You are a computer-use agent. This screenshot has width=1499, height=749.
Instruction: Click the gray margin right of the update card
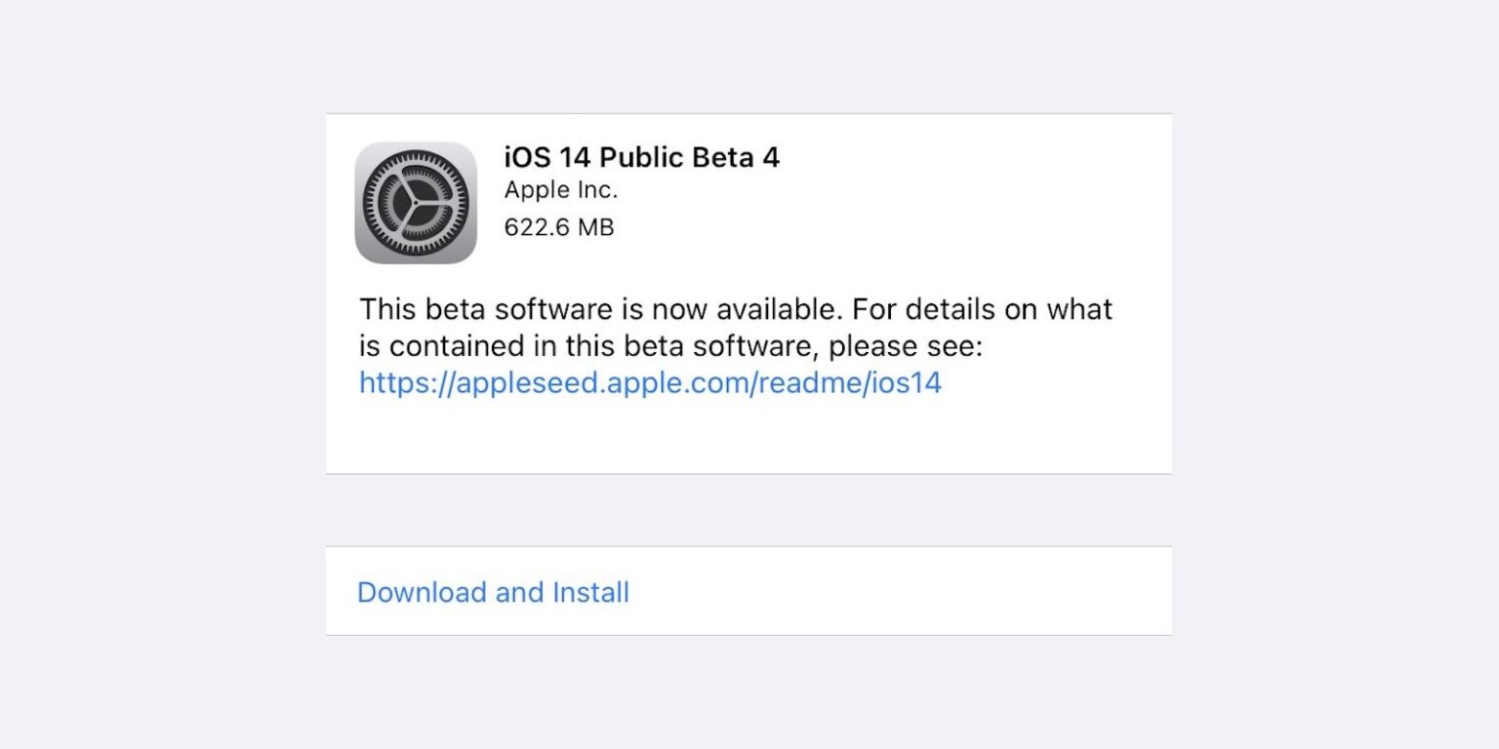point(1335,293)
